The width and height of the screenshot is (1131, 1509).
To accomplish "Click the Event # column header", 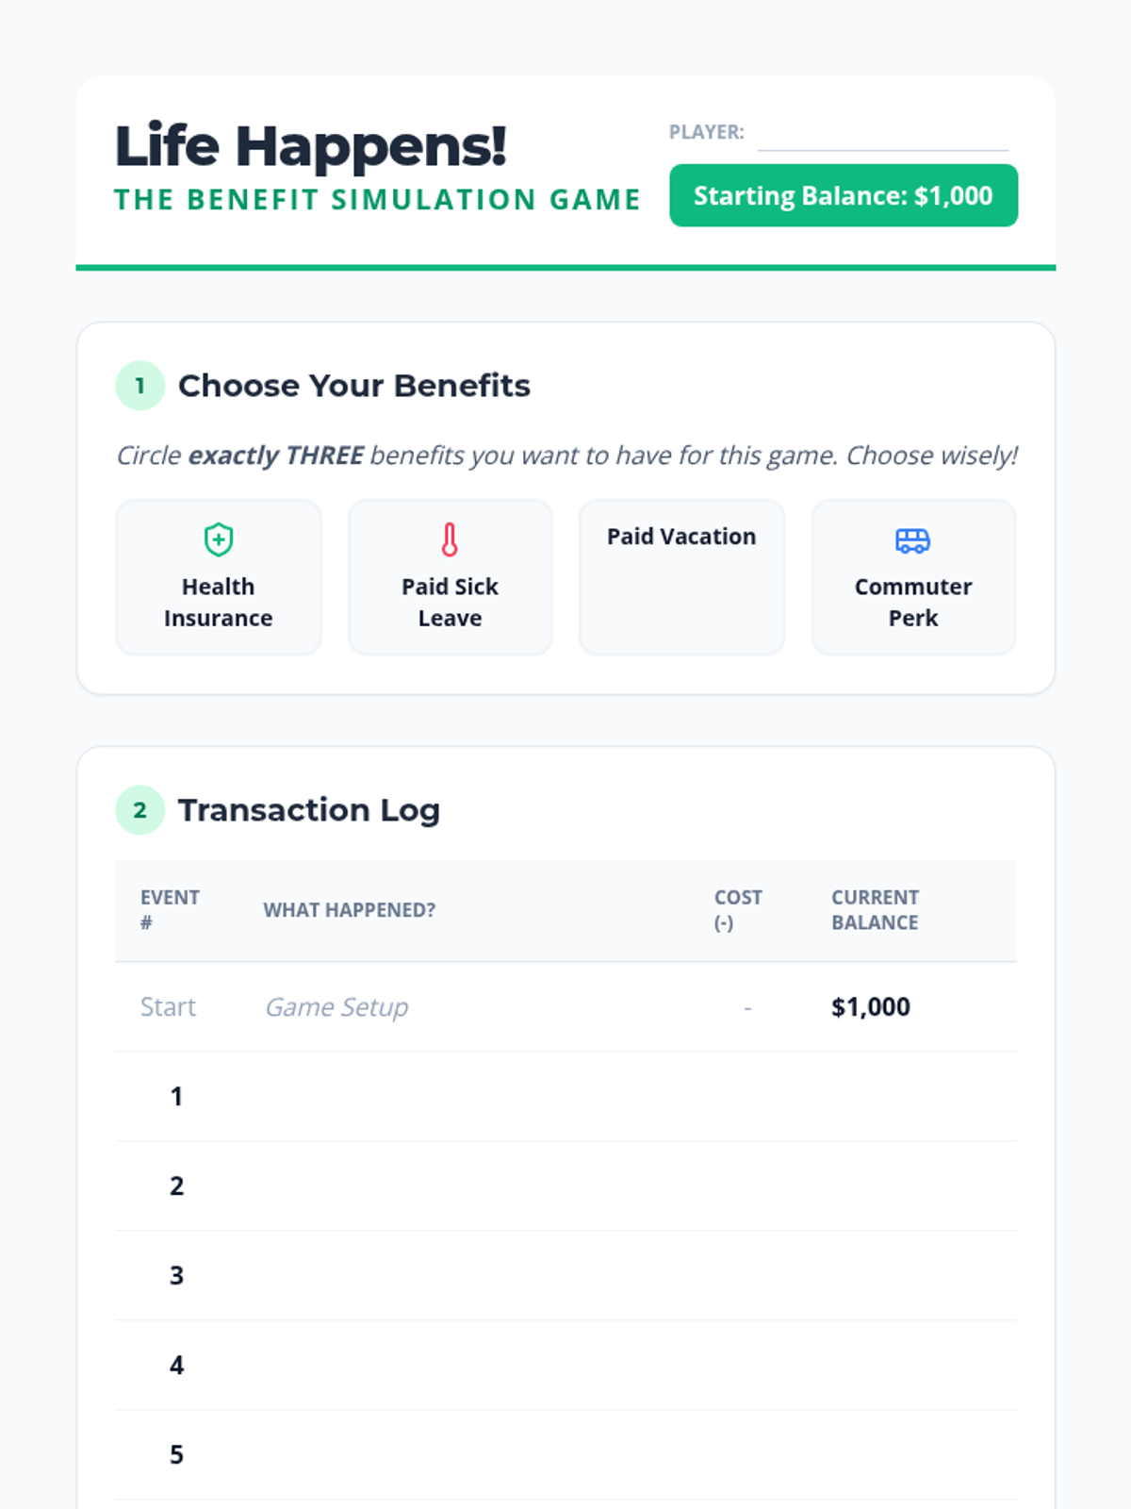I will click(x=170, y=910).
